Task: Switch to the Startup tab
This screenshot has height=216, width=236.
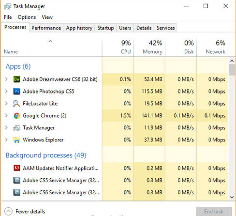Action: coord(105,28)
